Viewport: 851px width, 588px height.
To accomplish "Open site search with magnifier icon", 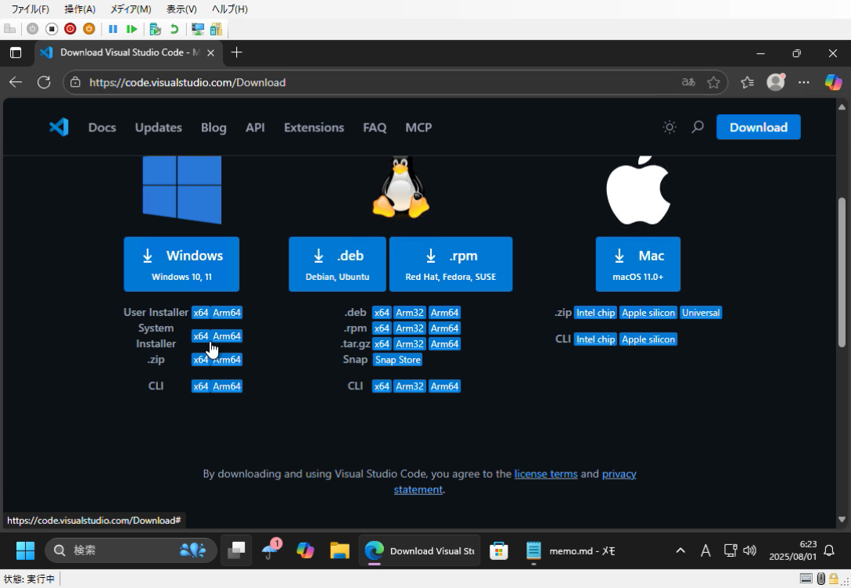I will pos(698,127).
